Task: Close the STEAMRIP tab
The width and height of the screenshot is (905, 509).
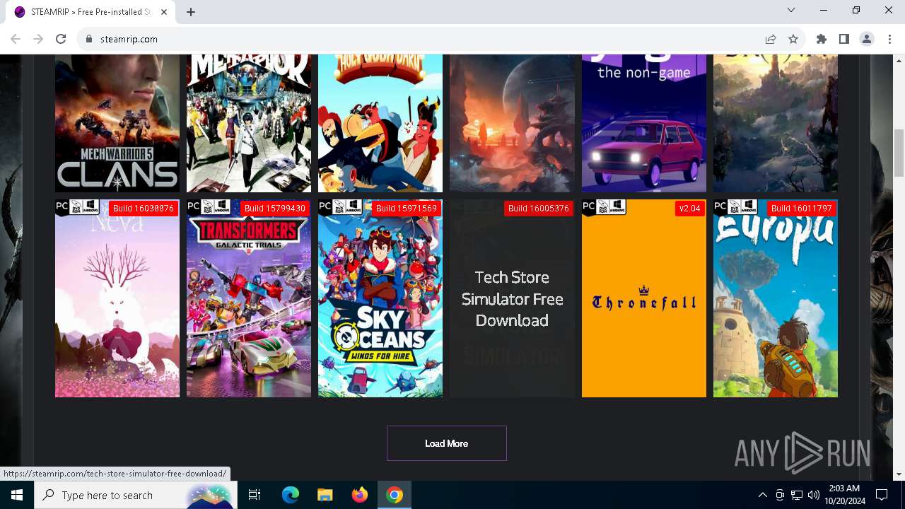Action: [x=165, y=11]
